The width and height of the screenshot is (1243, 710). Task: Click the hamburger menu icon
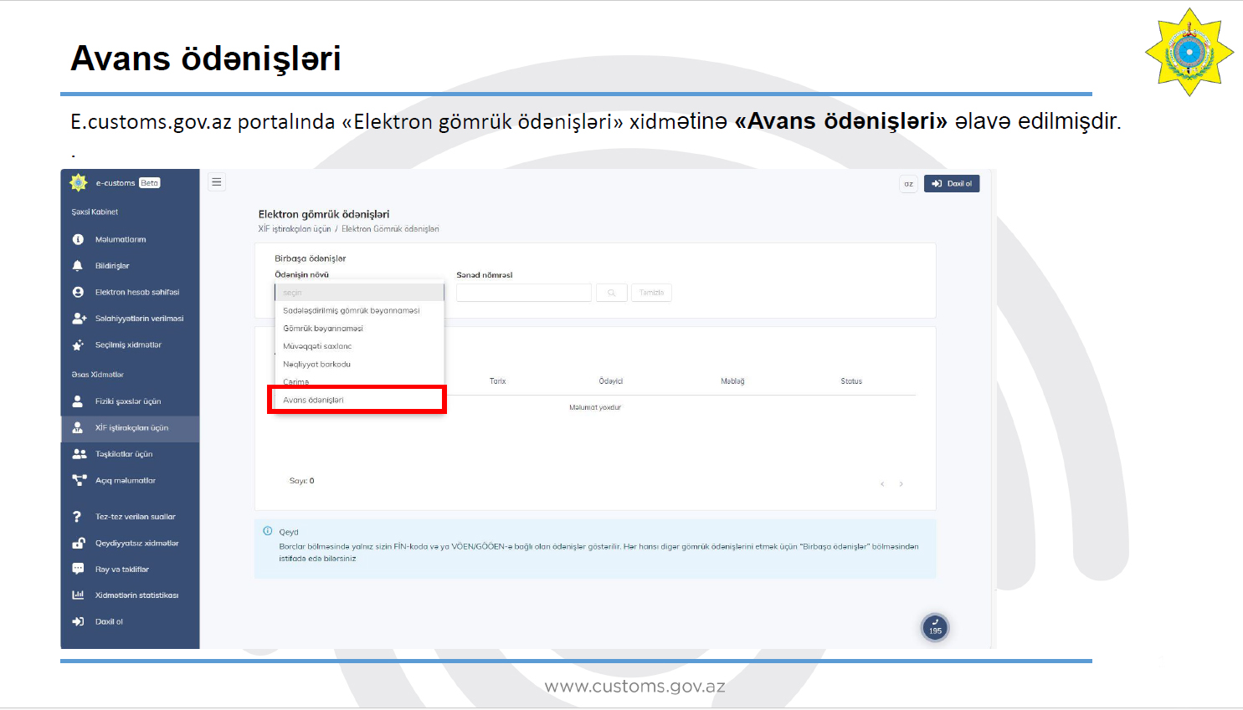pyautogui.click(x=217, y=182)
